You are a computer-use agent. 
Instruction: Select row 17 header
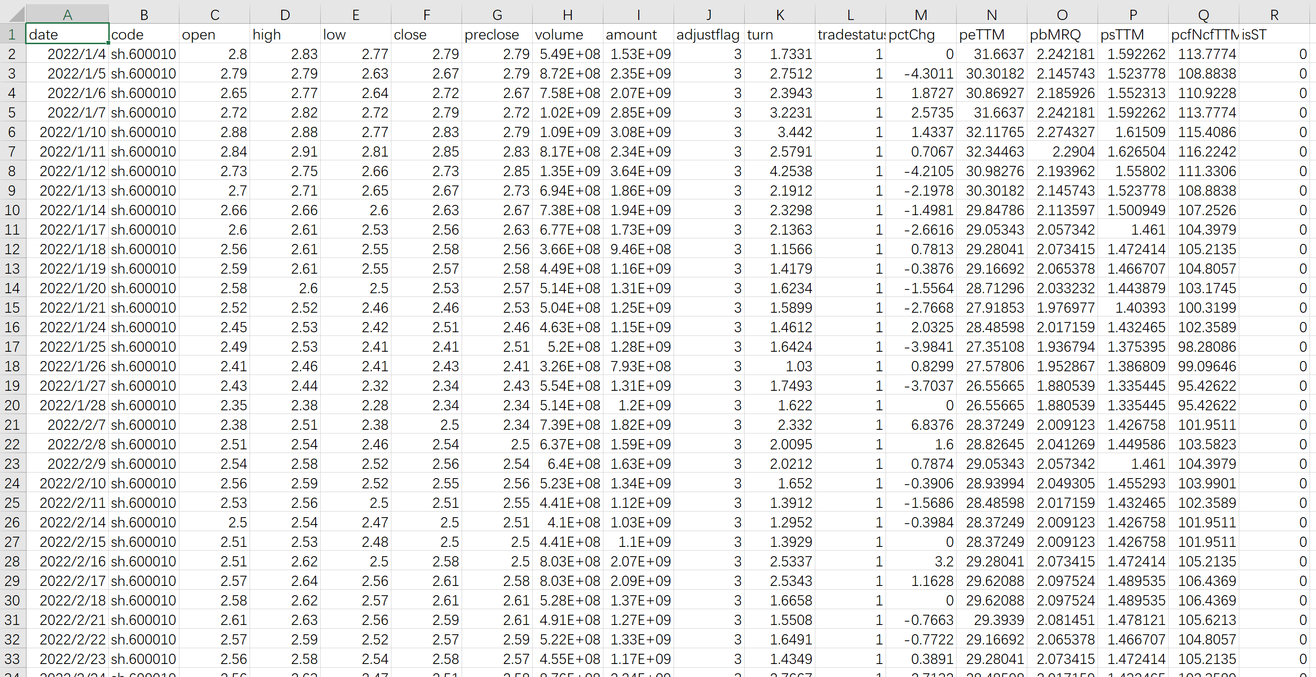pyautogui.click(x=12, y=347)
